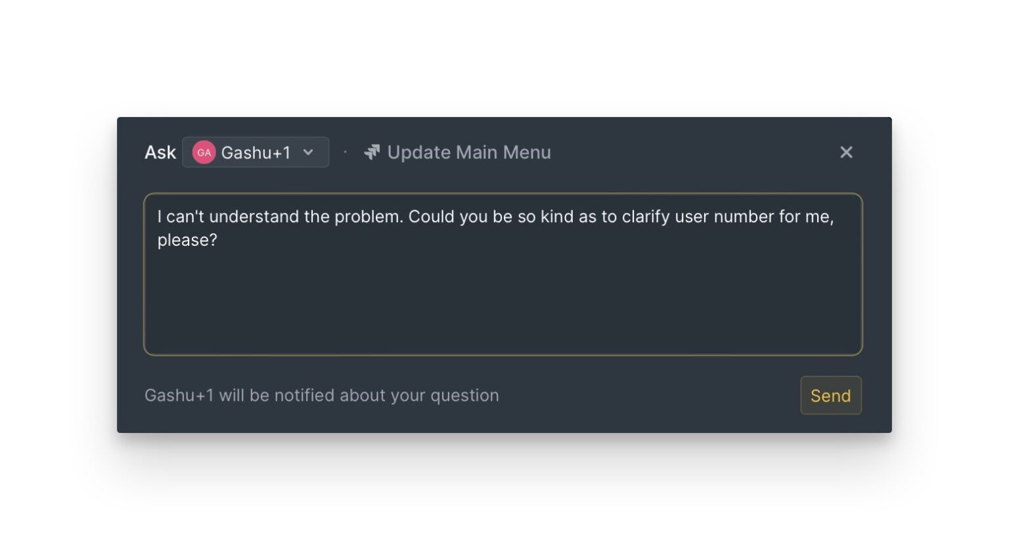
Task: Select the Update Main Menu title text
Action: (468, 152)
